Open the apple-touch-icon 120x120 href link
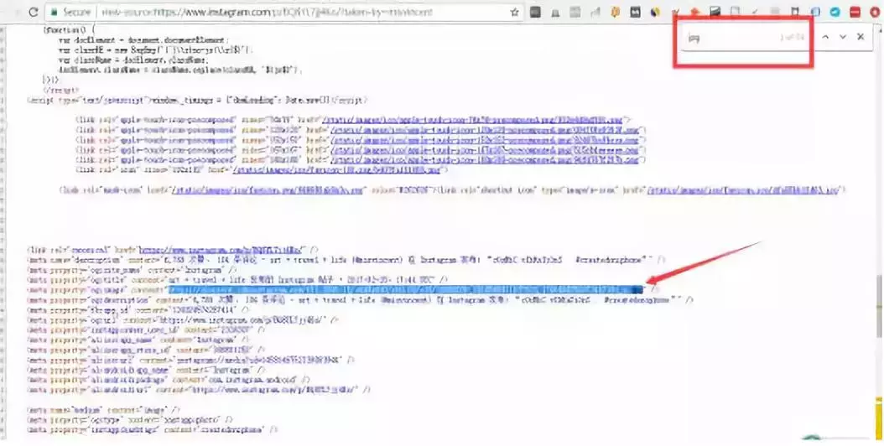884x446 pixels. 486,130
